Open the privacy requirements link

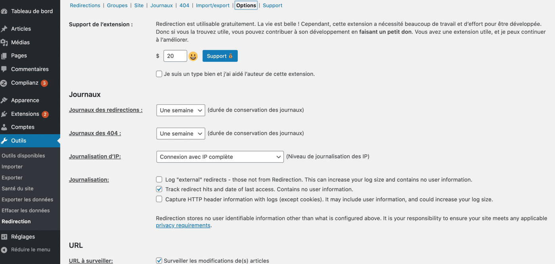pyautogui.click(x=183, y=225)
